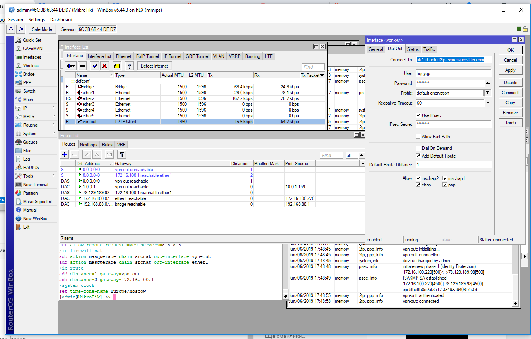Toggle mschap2 checkbox
The height and width of the screenshot is (339, 531).
pyautogui.click(x=418, y=178)
